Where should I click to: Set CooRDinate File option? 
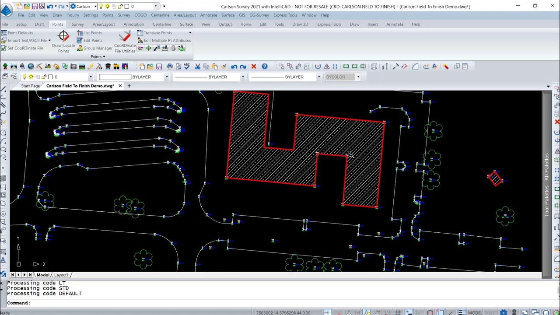coord(22,48)
